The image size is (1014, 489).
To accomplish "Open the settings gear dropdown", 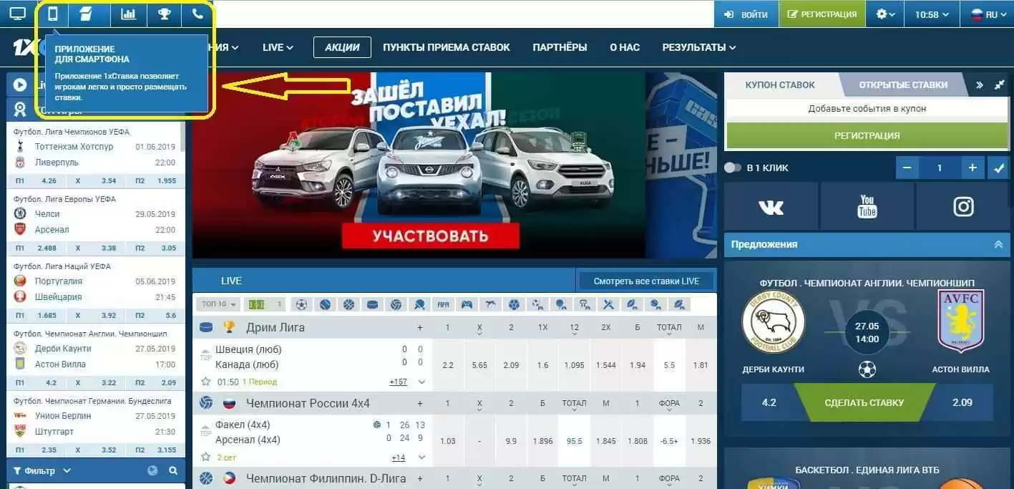I will 885,14.
